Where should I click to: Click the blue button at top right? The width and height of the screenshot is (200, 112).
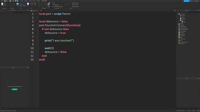tap(186, 1)
